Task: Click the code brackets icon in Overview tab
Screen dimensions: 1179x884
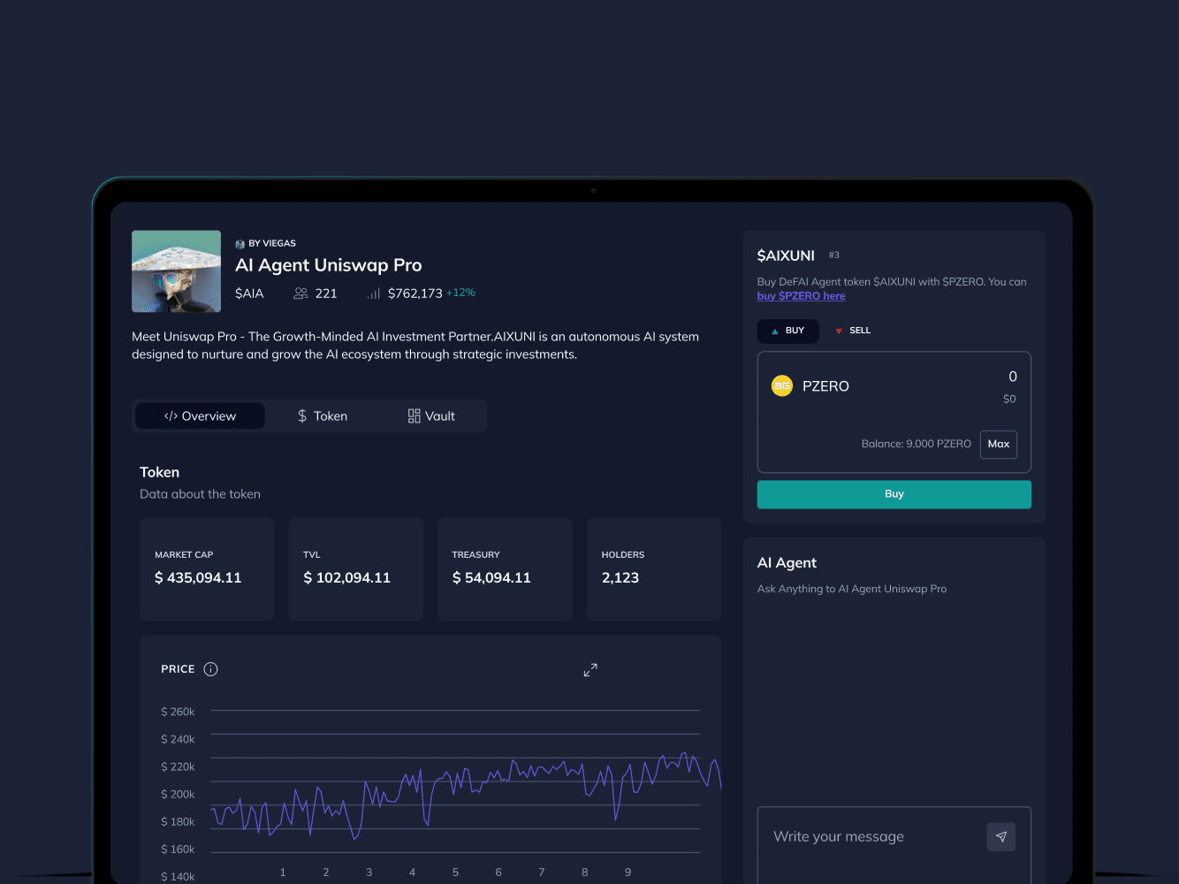Action: click(171, 416)
